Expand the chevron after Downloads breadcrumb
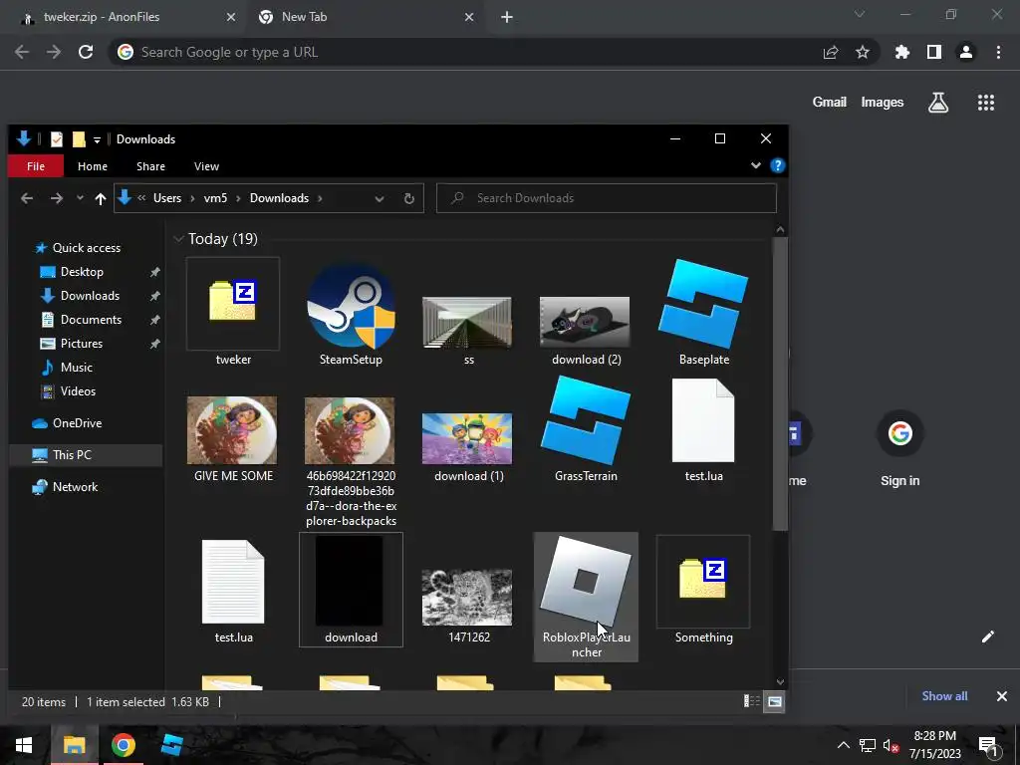1020x765 pixels. (x=320, y=198)
